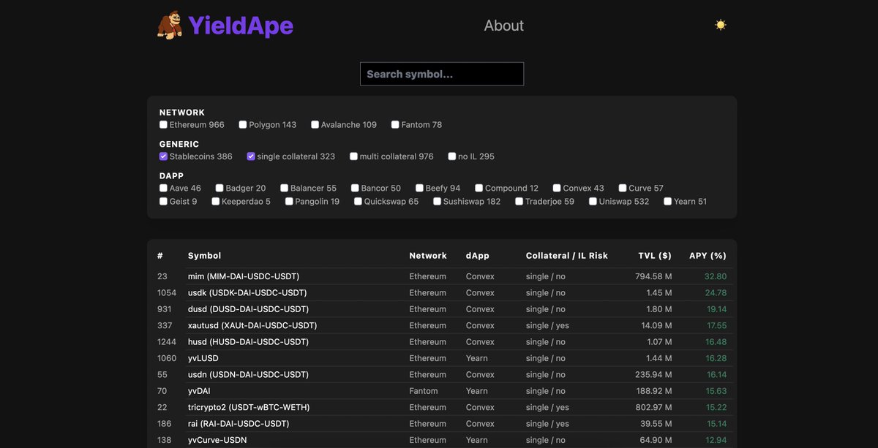Uncheck the single collateral 323 filter
The image size is (878, 448).
pos(251,156)
